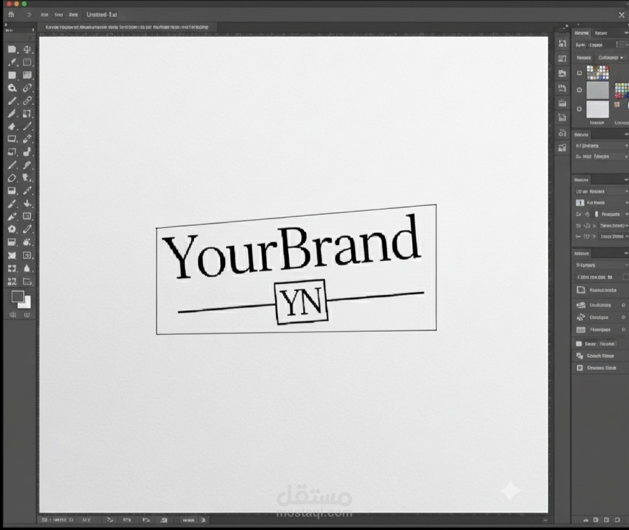Select the Pencil tool in the toolbox
The width and height of the screenshot is (629, 530).
[11, 114]
